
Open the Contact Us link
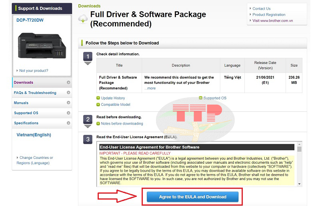click(x=262, y=8)
